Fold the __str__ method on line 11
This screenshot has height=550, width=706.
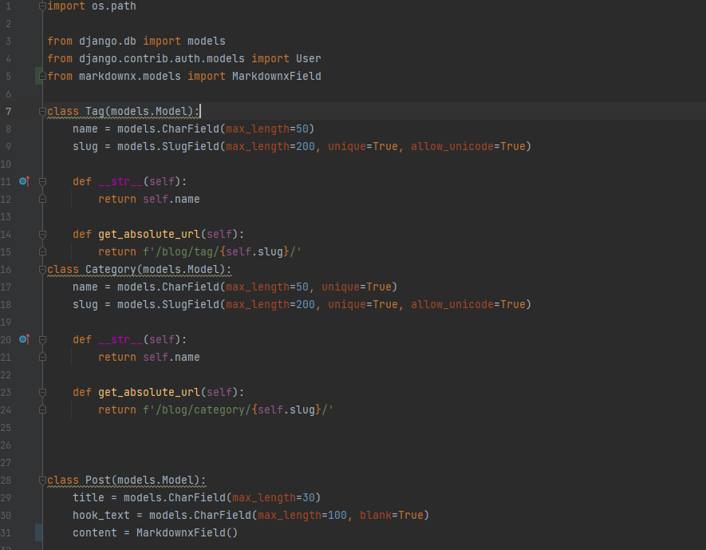(x=42, y=181)
